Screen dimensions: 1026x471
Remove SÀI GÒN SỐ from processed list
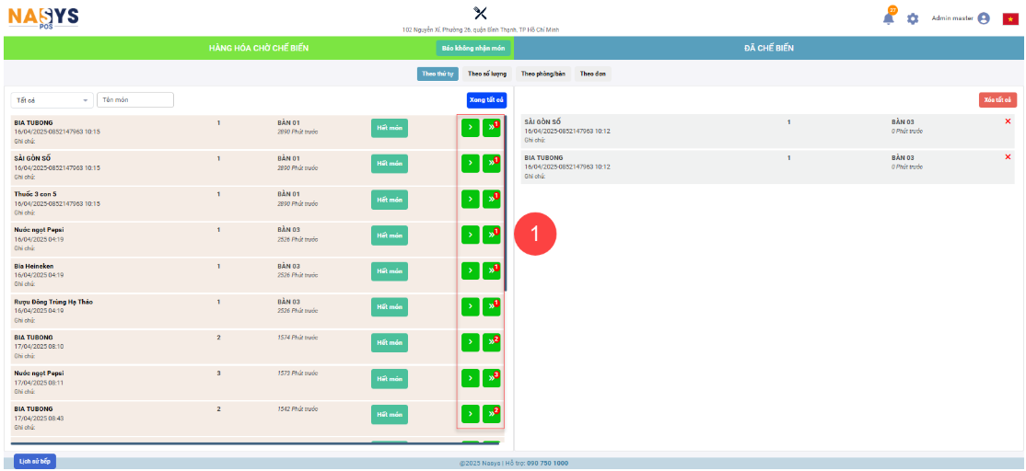pyautogui.click(x=1008, y=121)
